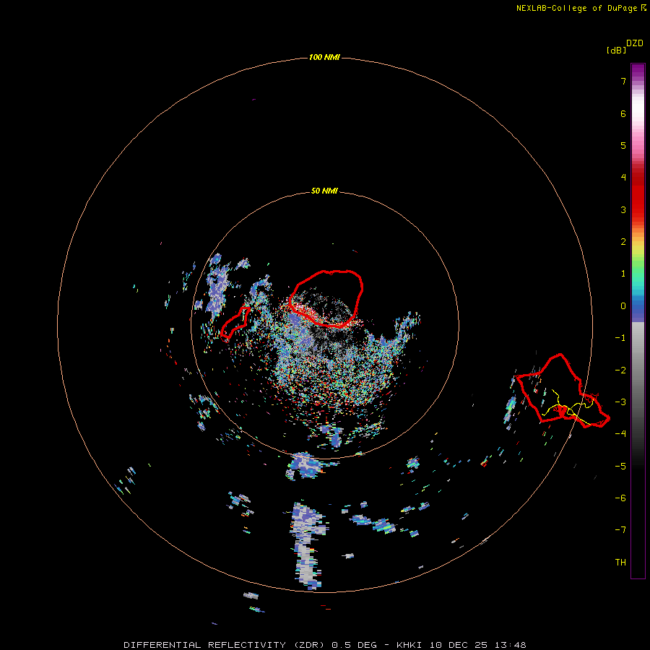Click the KHKI station identifier in the caption
The image size is (650, 650).
coord(409,645)
